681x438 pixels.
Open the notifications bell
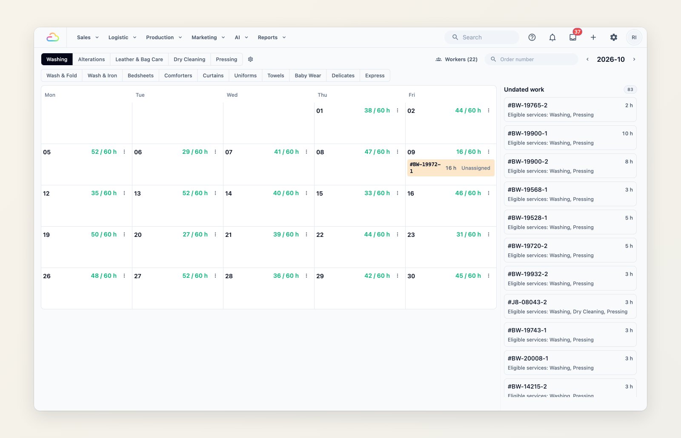point(552,37)
